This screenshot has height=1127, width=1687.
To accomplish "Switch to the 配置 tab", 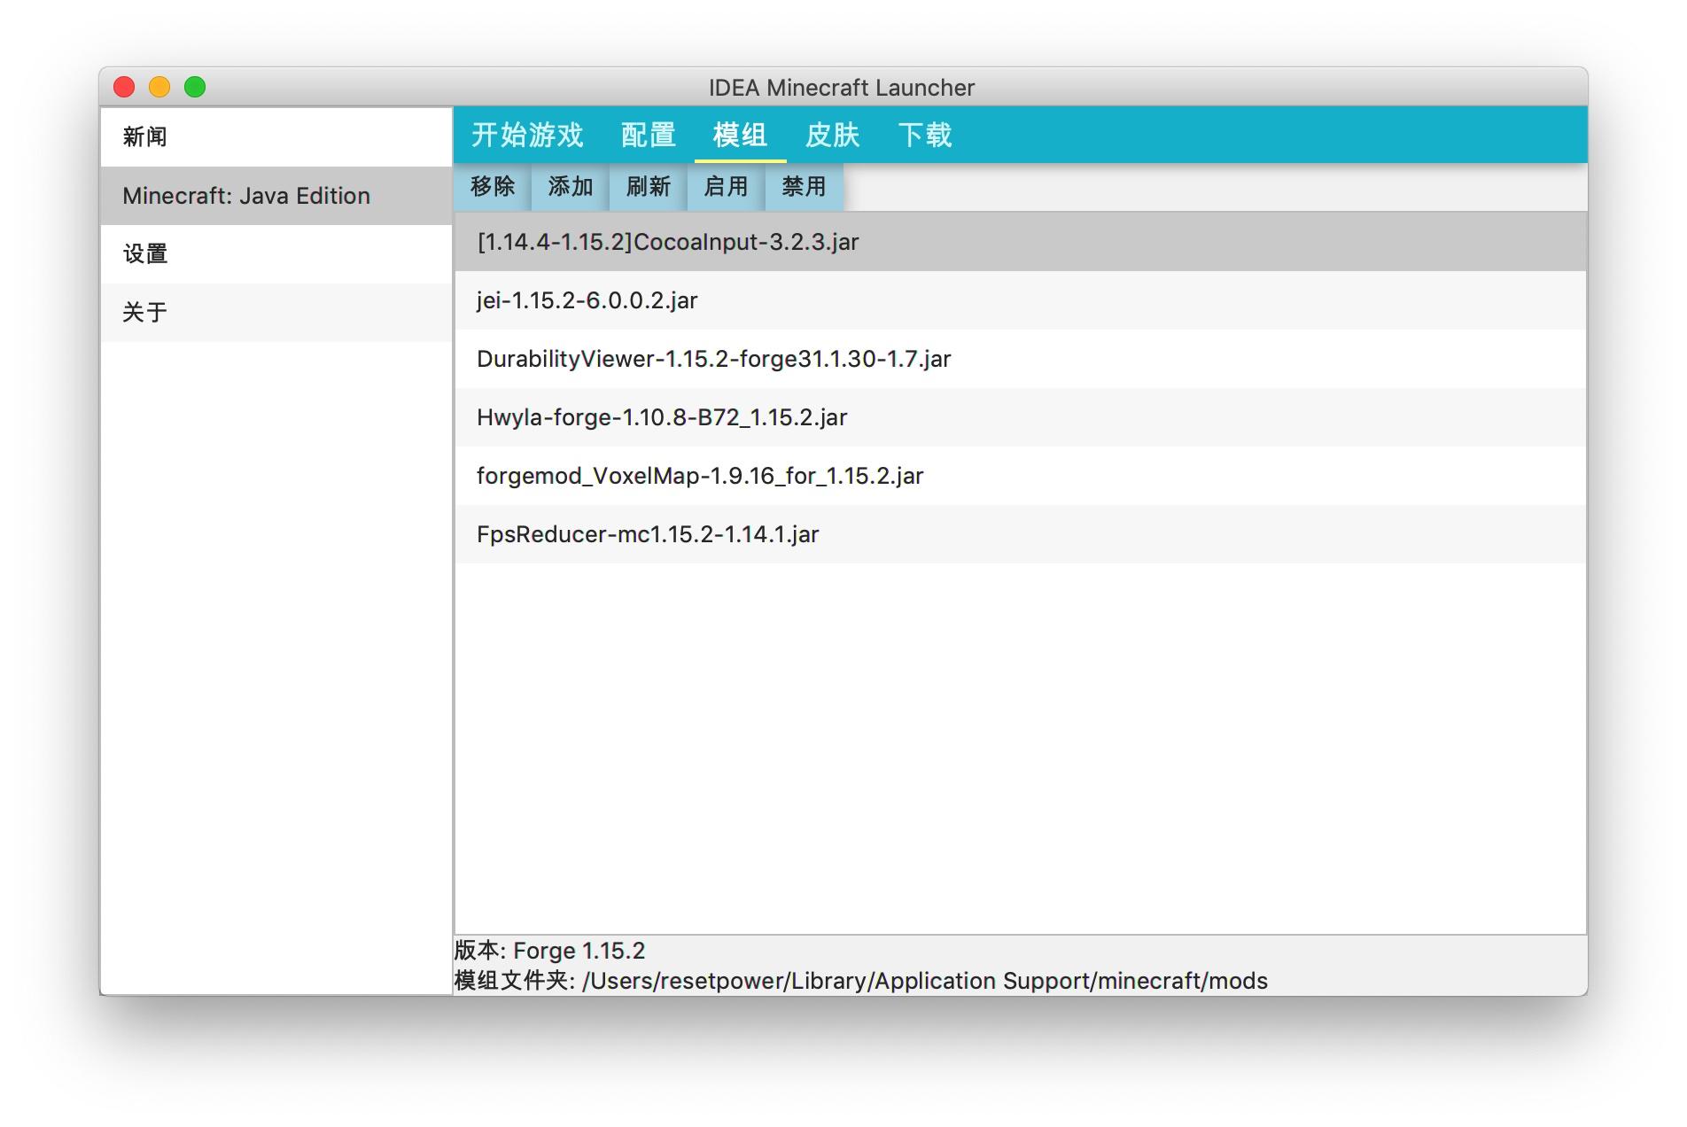I will (x=649, y=135).
